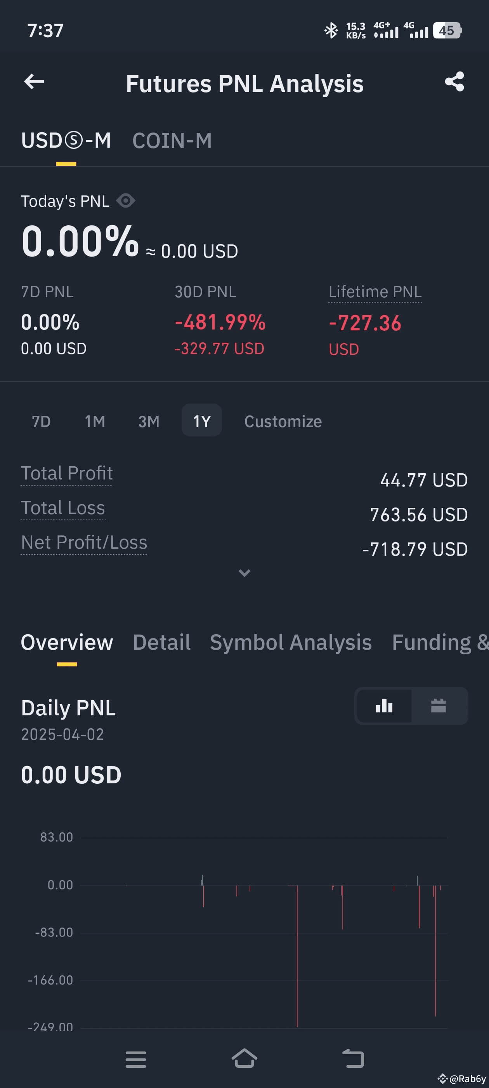The height and width of the screenshot is (1088, 489).
Task: Open the Symbol Analysis tab
Action: [x=291, y=642]
